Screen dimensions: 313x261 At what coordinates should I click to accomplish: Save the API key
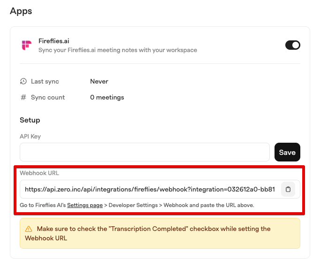click(x=287, y=152)
